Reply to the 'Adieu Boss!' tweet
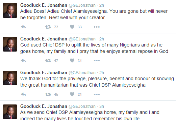The image size is (176, 124). click(x=23, y=27)
